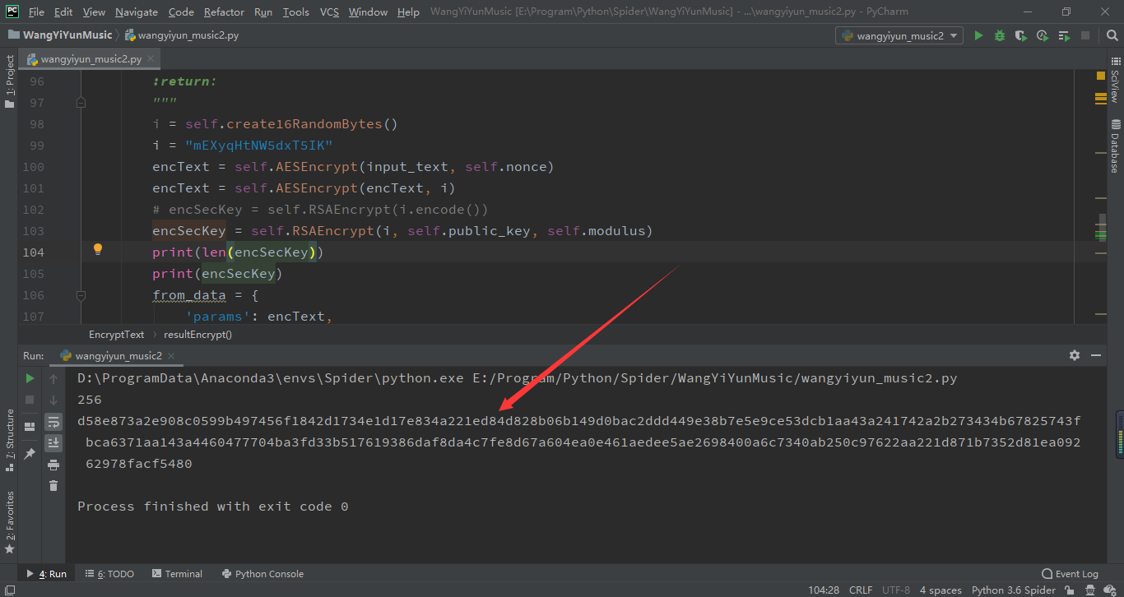Image resolution: width=1124 pixels, height=597 pixels.
Task: Run wangyiyun_music2 from the top toolbar
Action: coord(978,35)
